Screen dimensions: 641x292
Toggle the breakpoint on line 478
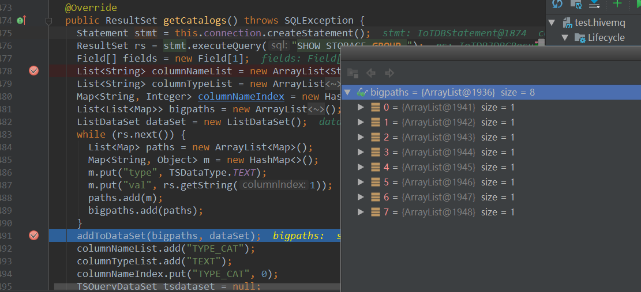(x=33, y=71)
